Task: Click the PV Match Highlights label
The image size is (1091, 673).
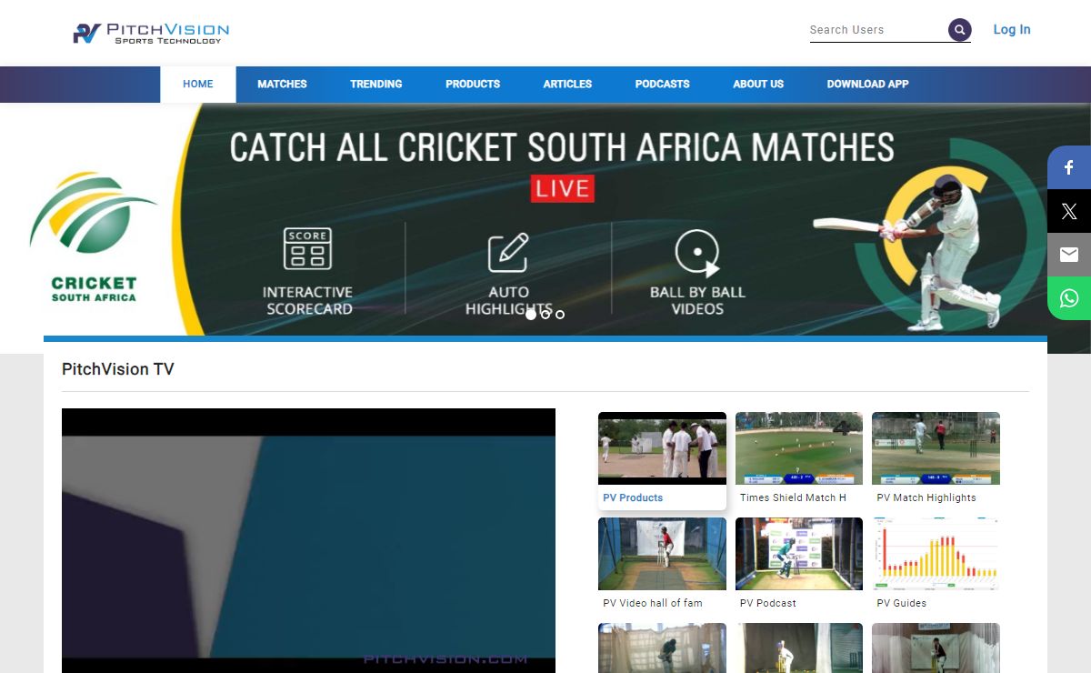Action: [x=926, y=497]
